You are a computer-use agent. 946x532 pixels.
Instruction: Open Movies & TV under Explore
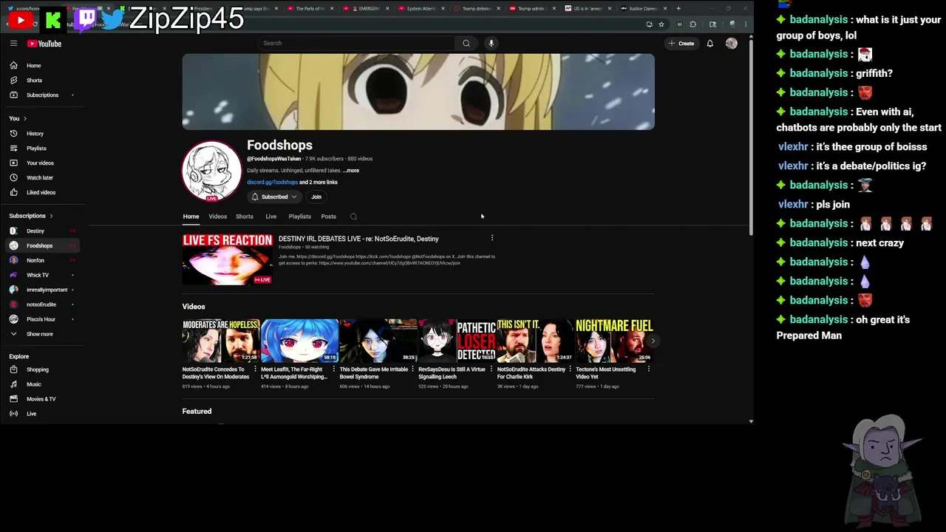[43, 399]
